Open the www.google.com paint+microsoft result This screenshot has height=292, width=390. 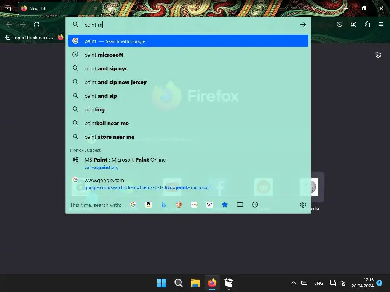[188, 184]
